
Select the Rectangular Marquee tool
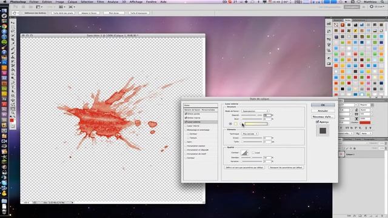[13, 27]
